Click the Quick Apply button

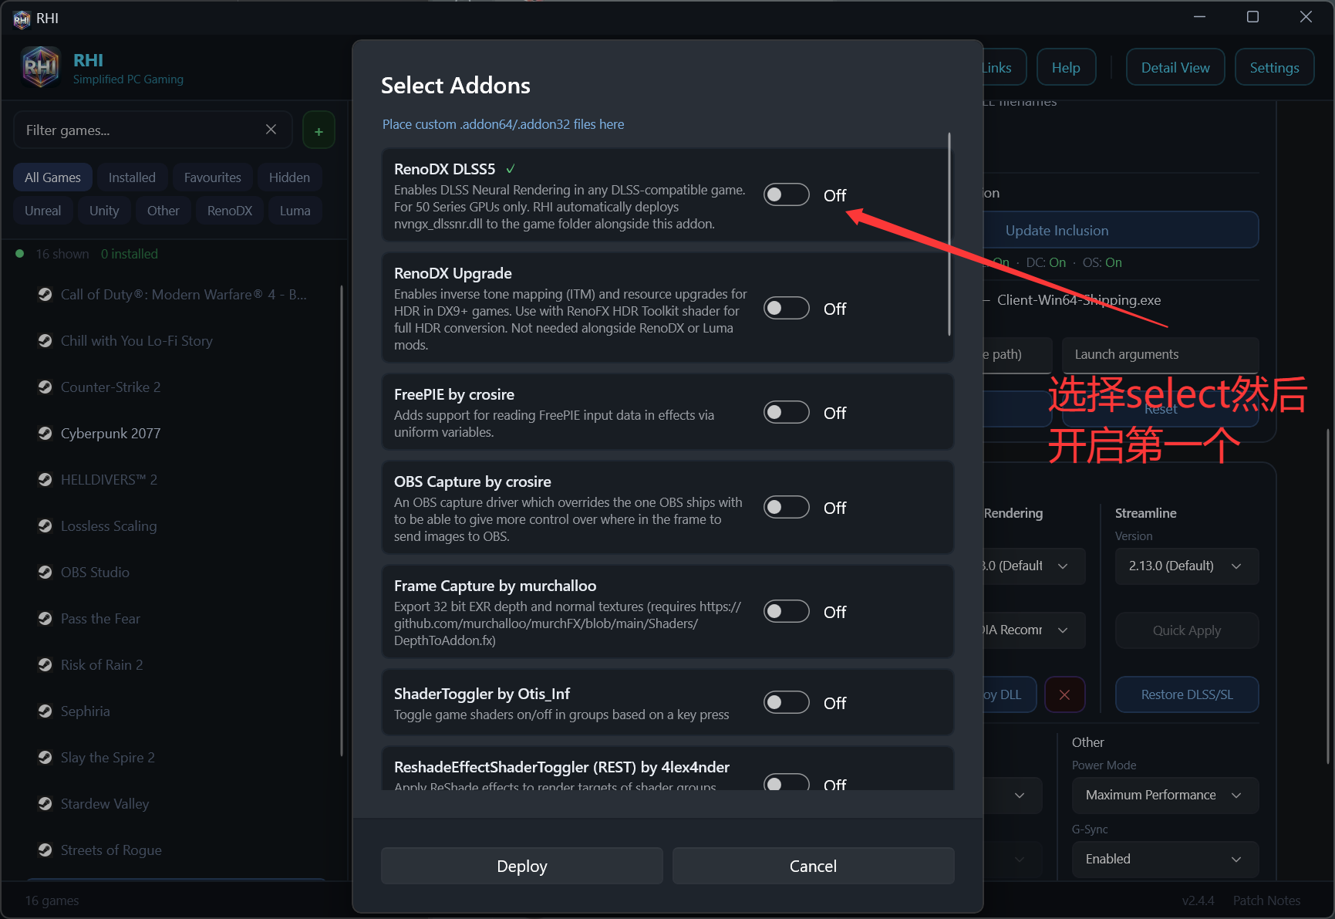click(x=1187, y=630)
